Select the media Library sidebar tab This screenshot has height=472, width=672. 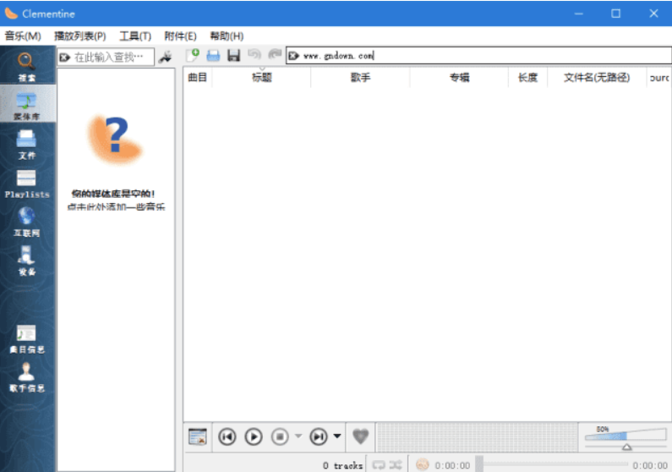[x=26, y=104]
